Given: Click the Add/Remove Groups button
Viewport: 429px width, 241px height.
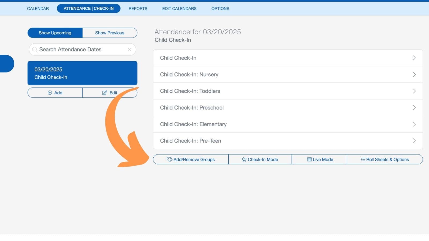Looking at the screenshot, I should (191, 159).
